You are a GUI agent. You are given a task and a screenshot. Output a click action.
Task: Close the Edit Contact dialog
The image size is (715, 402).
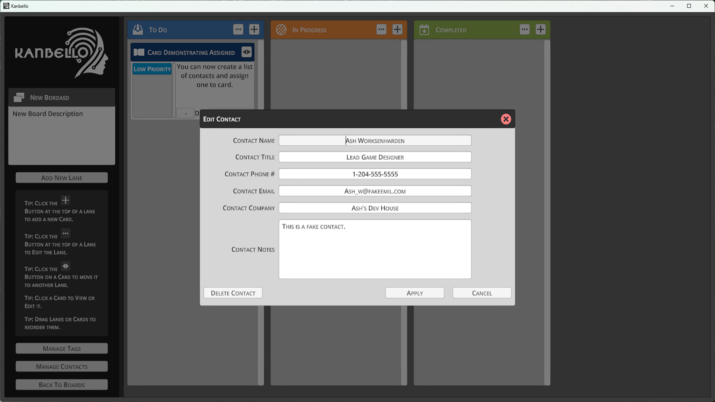[506, 119]
